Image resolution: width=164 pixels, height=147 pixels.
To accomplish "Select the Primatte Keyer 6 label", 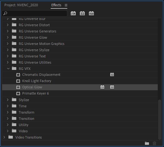I will (35, 93).
